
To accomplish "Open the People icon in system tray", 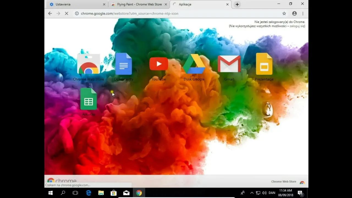I will point(243,193).
